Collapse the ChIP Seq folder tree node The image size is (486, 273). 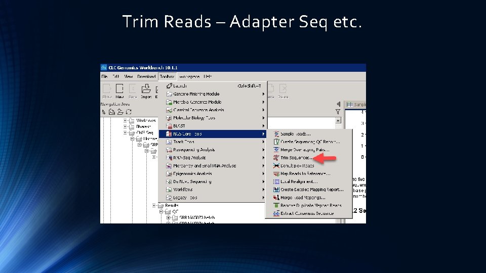click(x=125, y=133)
